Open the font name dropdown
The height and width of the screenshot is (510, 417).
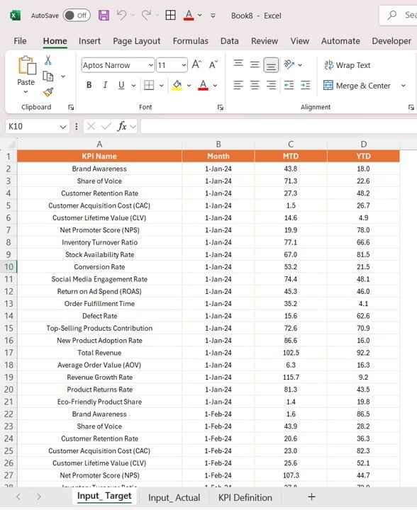pos(151,65)
